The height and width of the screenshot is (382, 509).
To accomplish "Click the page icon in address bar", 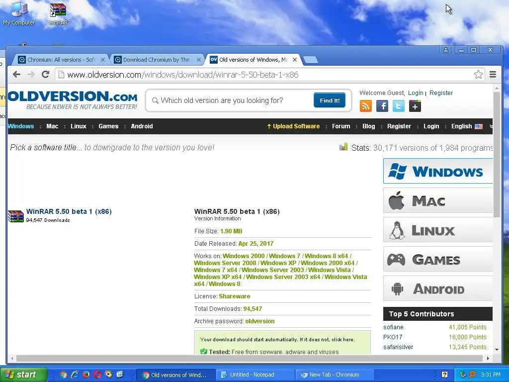I will tap(61, 75).
